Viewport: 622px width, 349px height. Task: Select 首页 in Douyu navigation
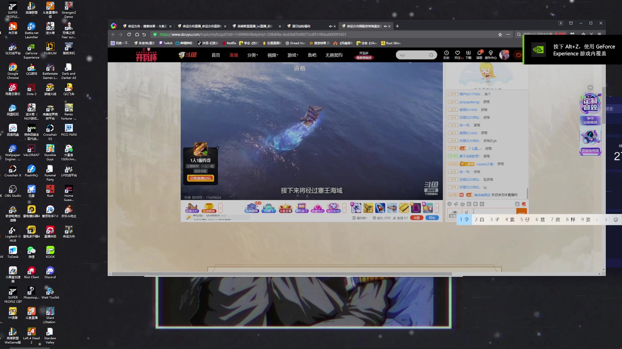coord(216,55)
